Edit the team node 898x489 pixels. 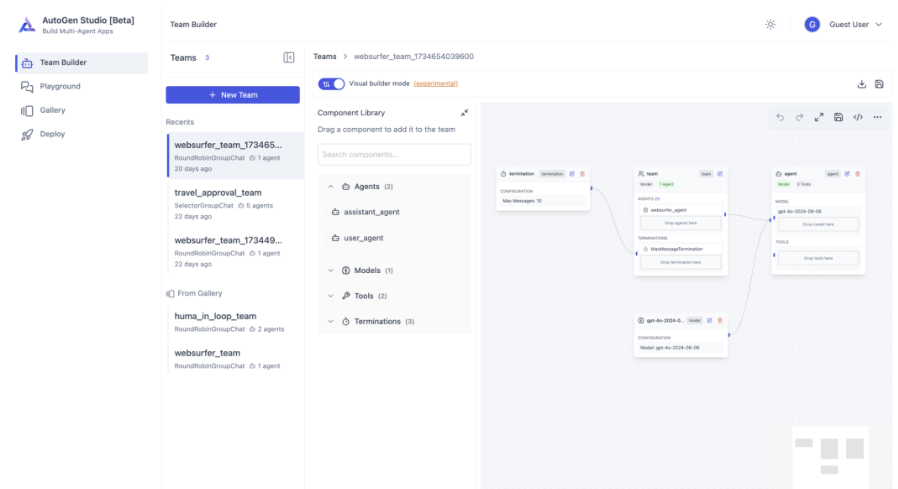click(x=720, y=174)
